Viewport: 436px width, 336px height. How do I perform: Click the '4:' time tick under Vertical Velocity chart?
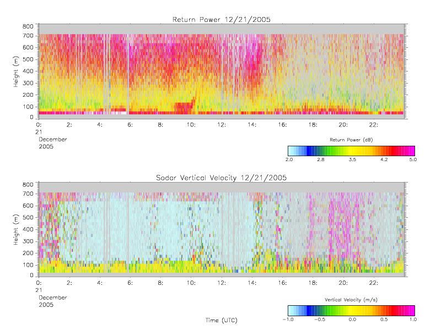[x=100, y=283]
